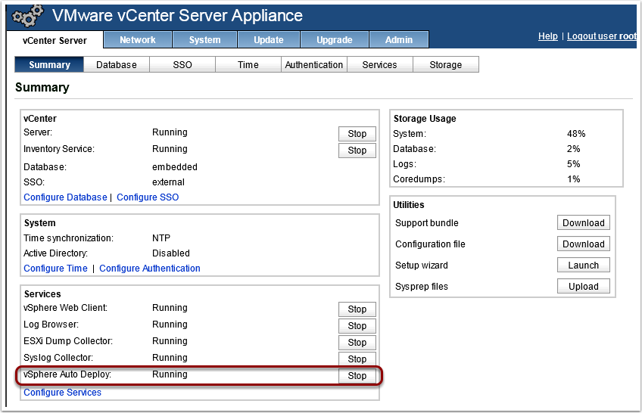Stop the Syslog Collector service
This screenshot has width=642, height=413.
click(x=357, y=359)
